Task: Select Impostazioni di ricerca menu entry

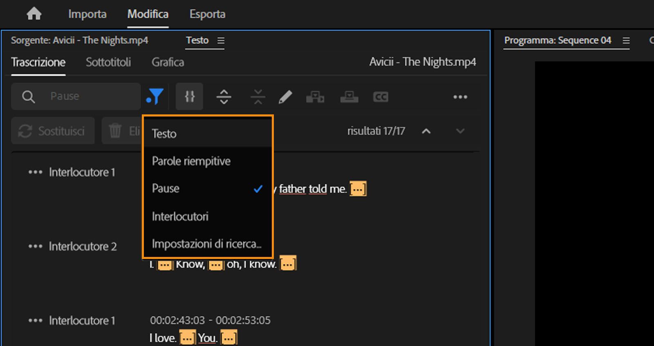Action: (x=206, y=244)
